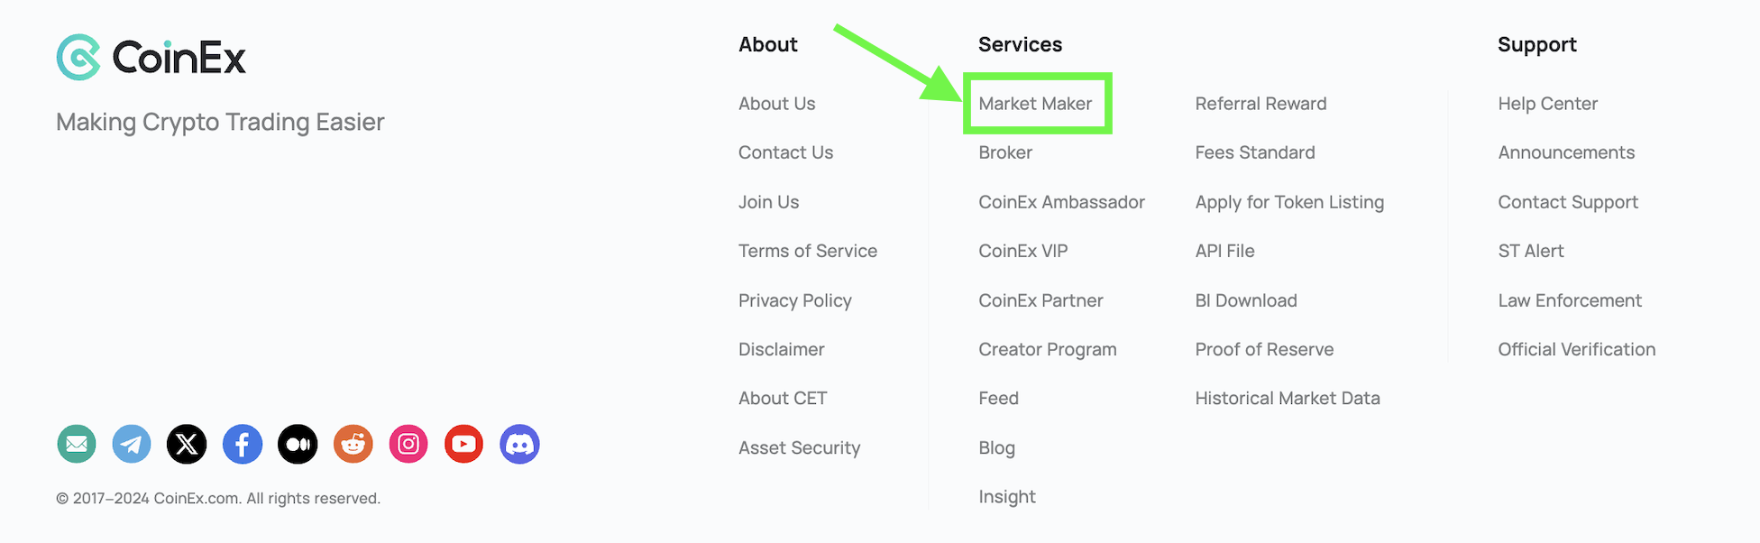Open the Privacy Policy page
Viewport: 1760px width, 543px height.
coord(794,300)
